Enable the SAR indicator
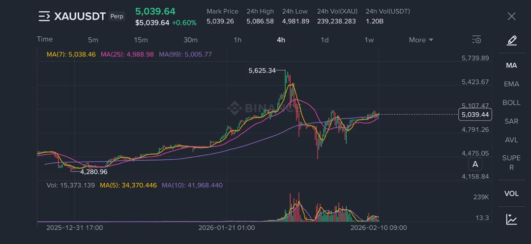Screen dimensions: 531x244 [x=511, y=121]
